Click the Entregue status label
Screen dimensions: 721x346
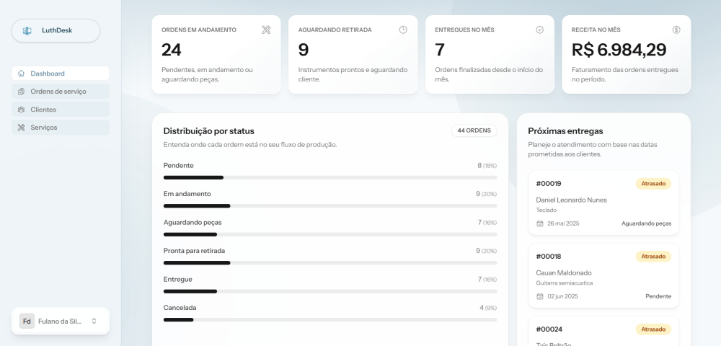(178, 280)
